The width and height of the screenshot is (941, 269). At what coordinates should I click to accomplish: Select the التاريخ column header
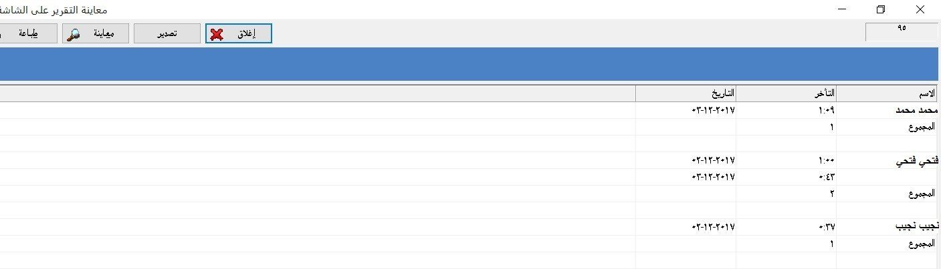click(x=686, y=93)
